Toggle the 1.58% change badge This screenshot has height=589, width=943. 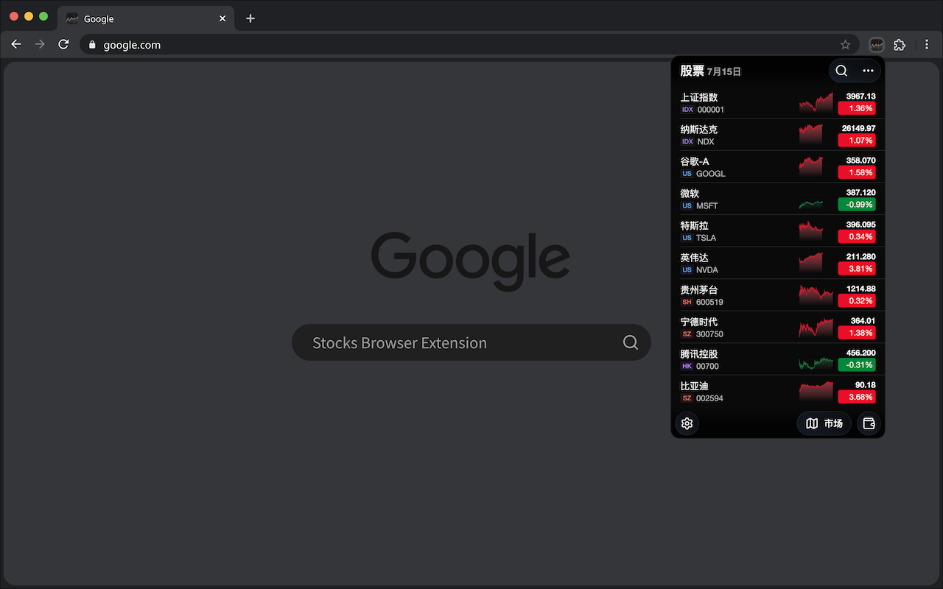[857, 172]
